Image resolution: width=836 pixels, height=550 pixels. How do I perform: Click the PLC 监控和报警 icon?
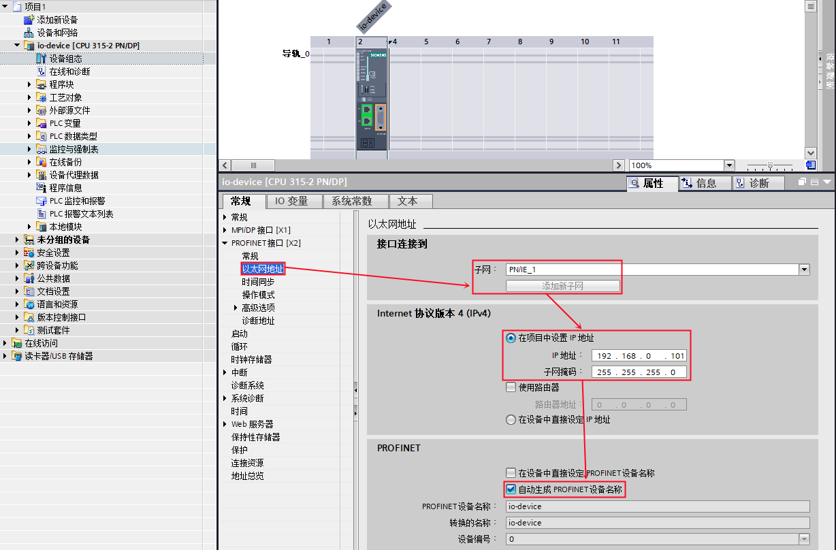pos(41,201)
